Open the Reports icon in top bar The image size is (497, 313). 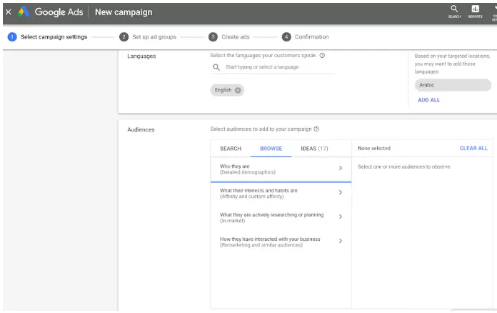[x=475, y=11]
